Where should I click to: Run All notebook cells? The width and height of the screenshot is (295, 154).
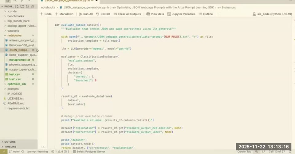pyautogui.click(x=86, y=14)
